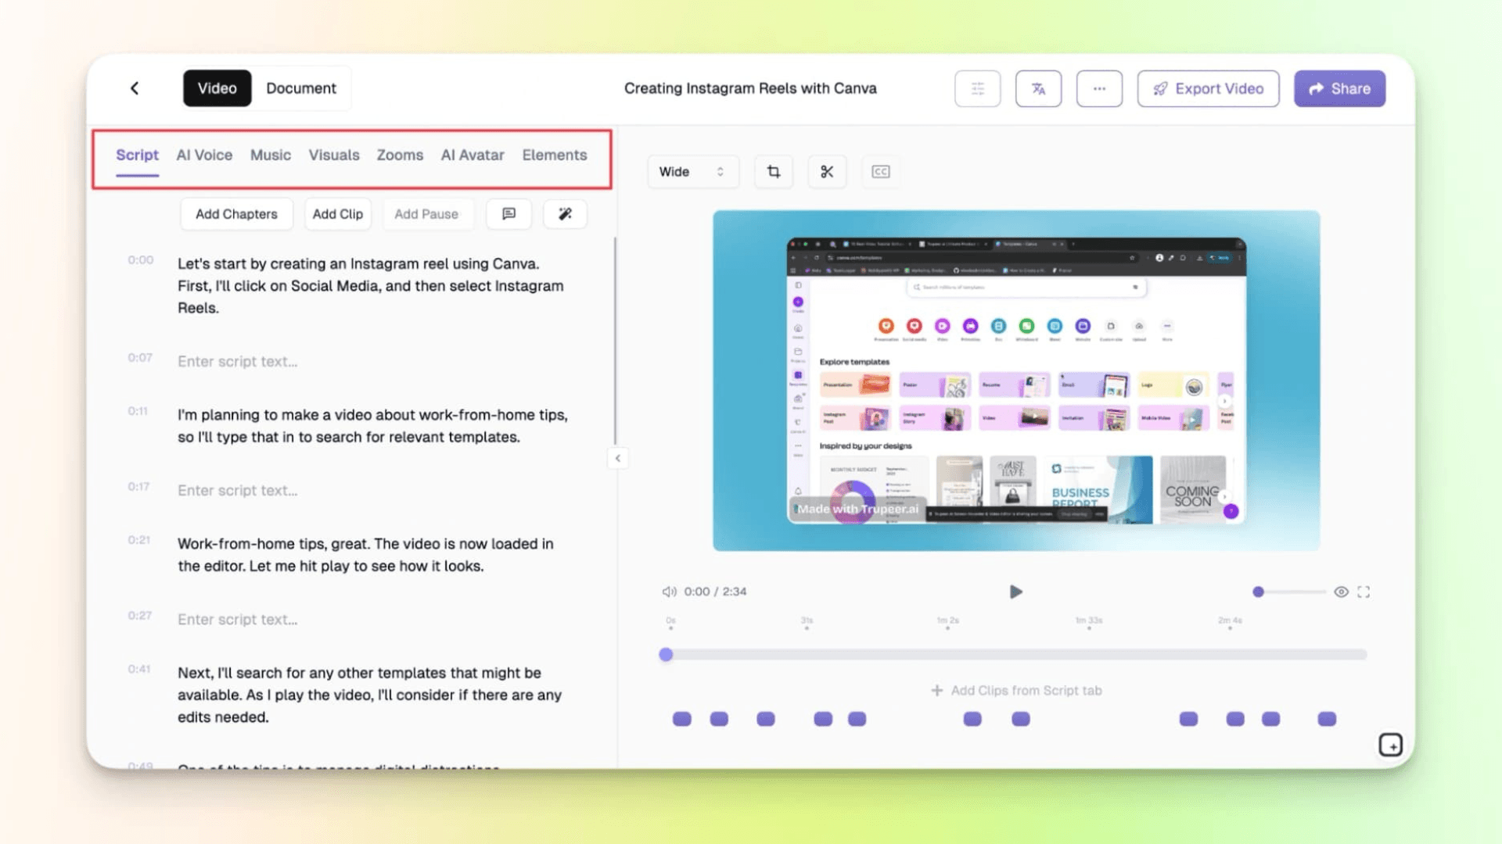
Task: Click the project title 'Creating Instagram Reels with Canva'
Action: pos(750,88)
